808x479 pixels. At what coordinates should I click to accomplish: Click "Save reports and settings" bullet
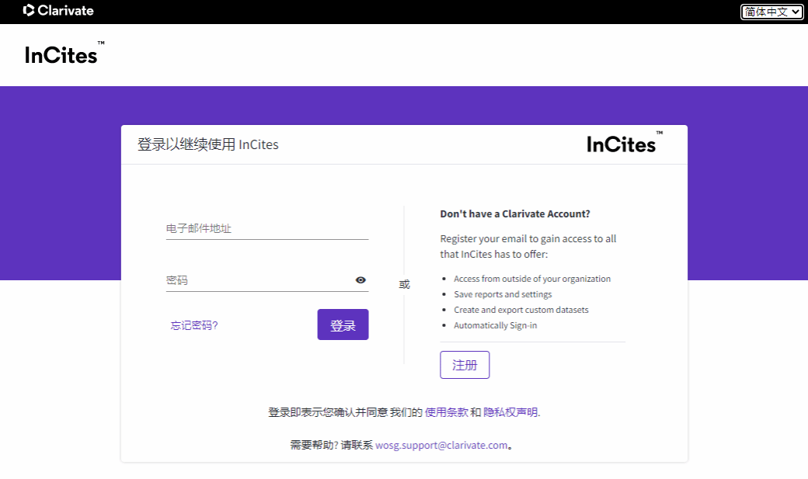(503, 294)
